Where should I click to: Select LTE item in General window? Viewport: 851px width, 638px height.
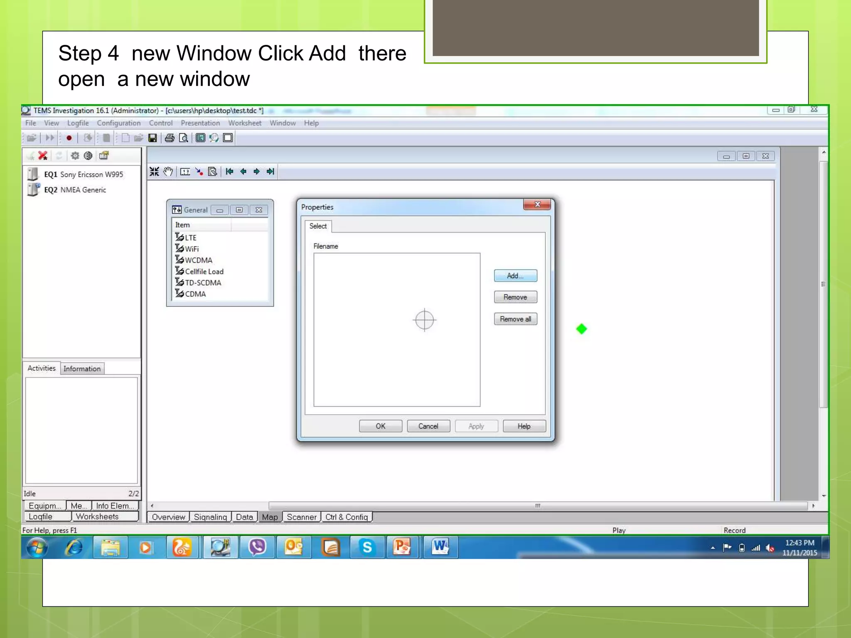tap(186, 237)
